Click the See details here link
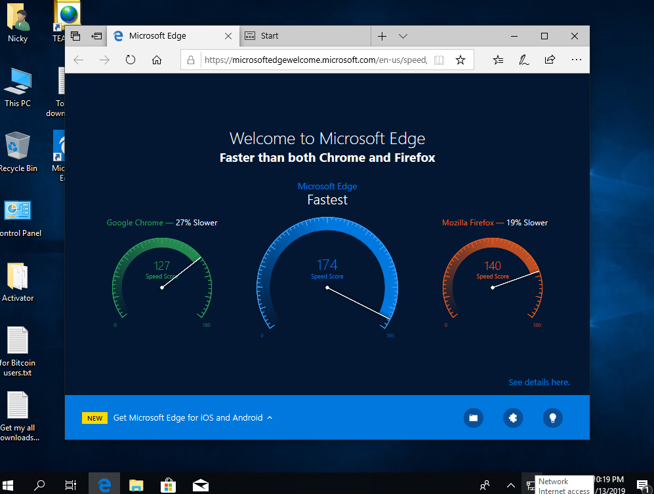The width and height of the screenshot is (654, 494). [x=539, y=383]
